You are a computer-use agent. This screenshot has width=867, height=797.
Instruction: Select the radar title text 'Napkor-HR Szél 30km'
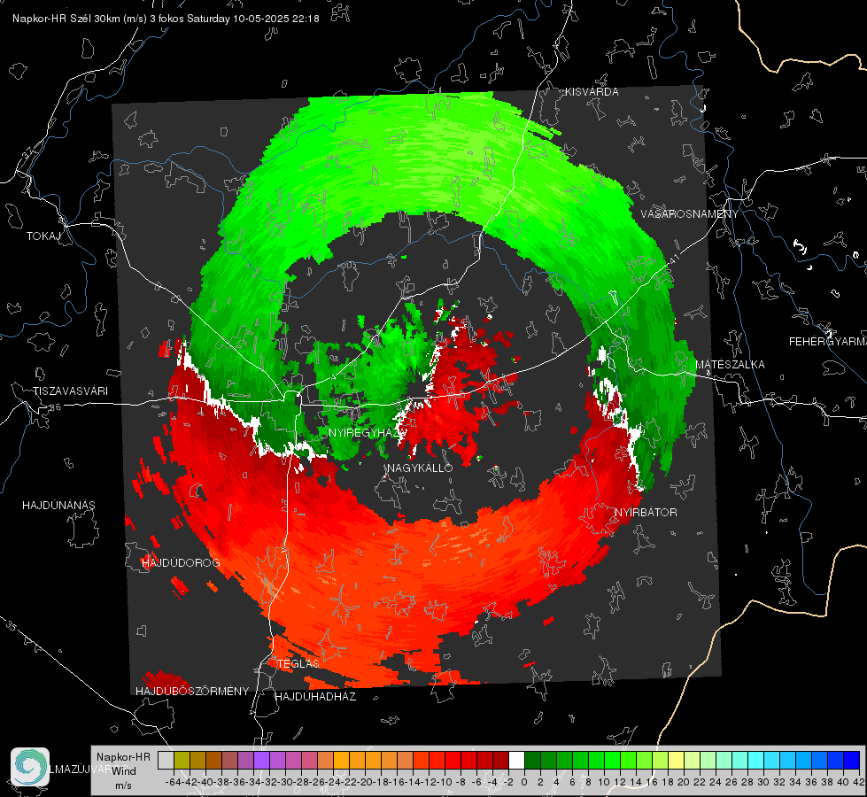pyautogui.click(x=67, y=19)
